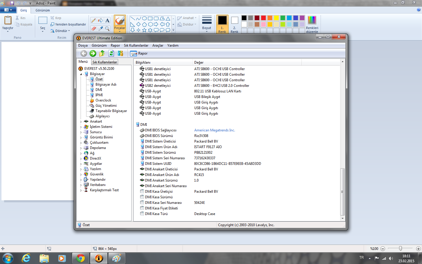Click the green forward arrow in EVEREST
This screenshot has height=264, width=422.
click(93, 53)
